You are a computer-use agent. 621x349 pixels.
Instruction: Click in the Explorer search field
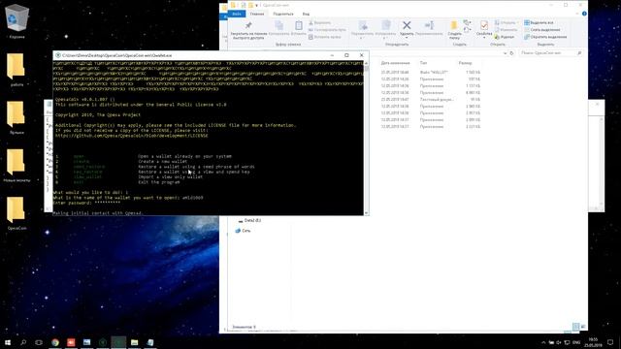click(550, 53)
